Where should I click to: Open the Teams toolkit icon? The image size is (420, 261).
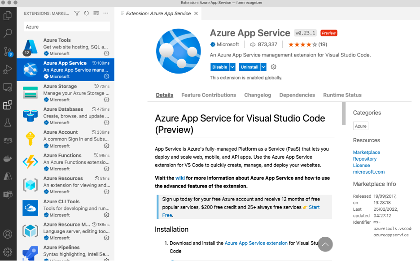tap(8, 194)
